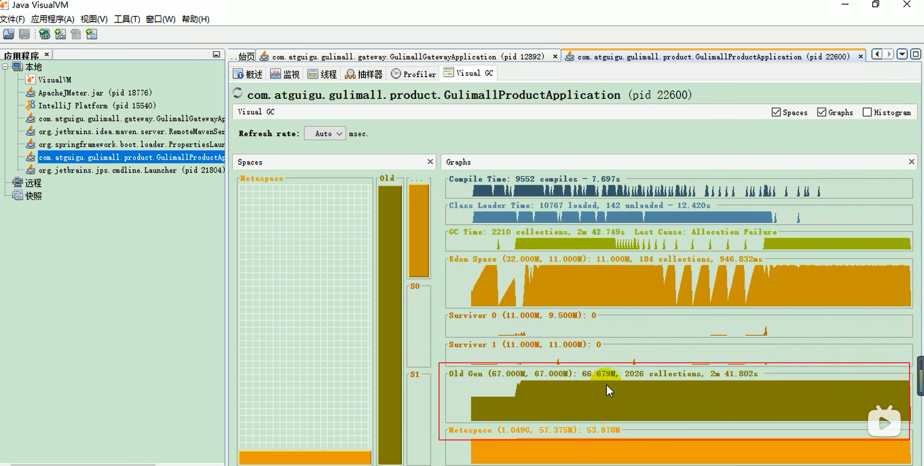Select the VisualVM node icon
The width and height of the screenshot is (924, 466).
pyautogui.click(x=30, y=80)
